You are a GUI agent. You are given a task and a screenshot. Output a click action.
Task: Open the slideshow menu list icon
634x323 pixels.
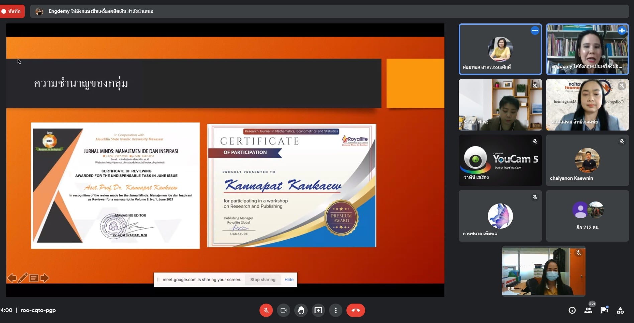34,278
